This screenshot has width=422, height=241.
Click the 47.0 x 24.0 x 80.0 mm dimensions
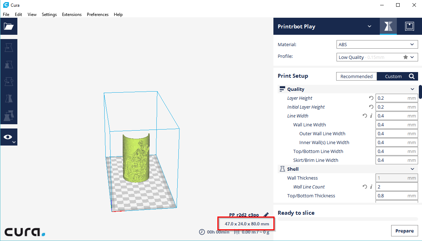point(247,224)
